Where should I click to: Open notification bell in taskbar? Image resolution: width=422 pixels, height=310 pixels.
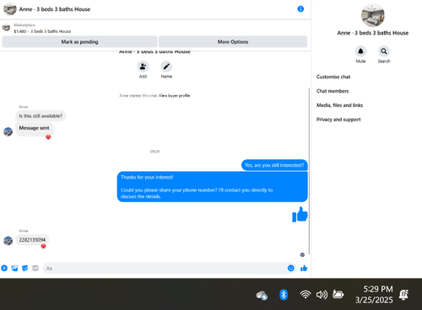pyautogui.click(x=403, y=295)
